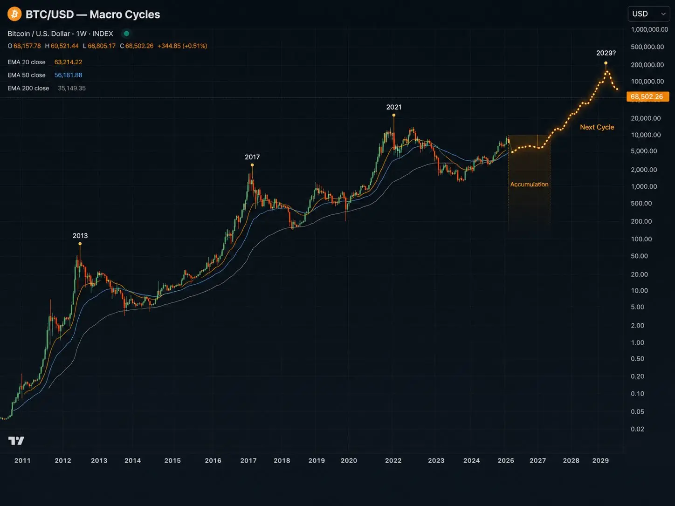Click the current price label 68,502.26
This screenshot has width=675, height=506.
pyautogui.click(x=647, y=97)
